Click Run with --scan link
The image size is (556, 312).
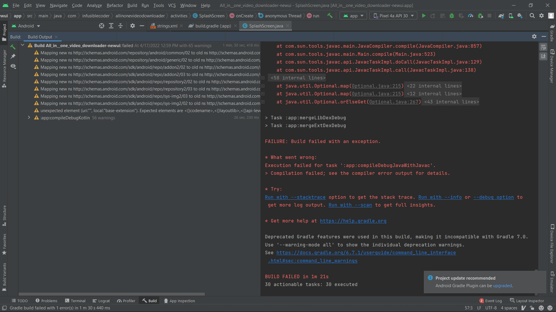350,205
